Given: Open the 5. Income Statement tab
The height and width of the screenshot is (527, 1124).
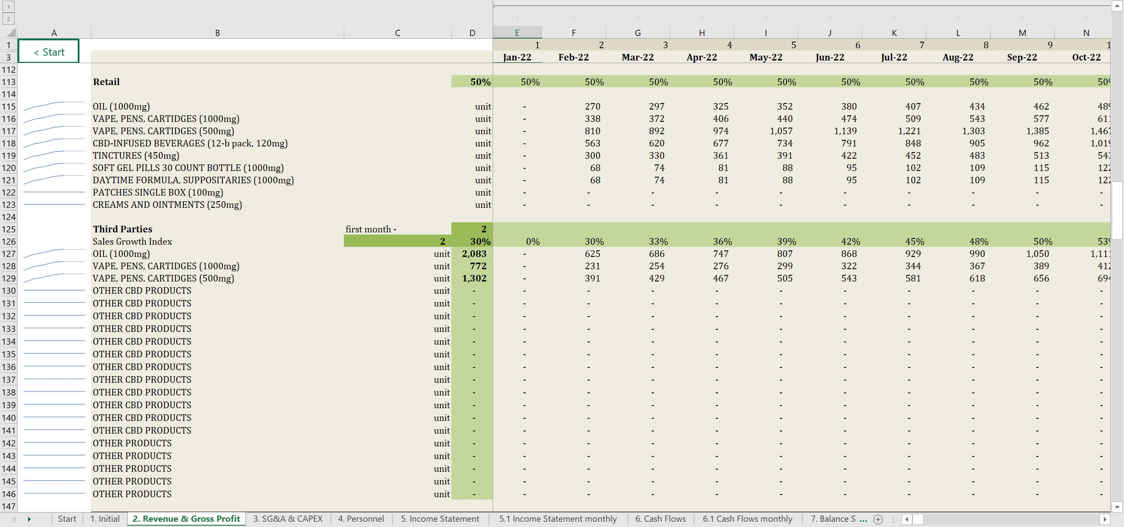Looking at the screenshot, I should [x=440, y=519].
